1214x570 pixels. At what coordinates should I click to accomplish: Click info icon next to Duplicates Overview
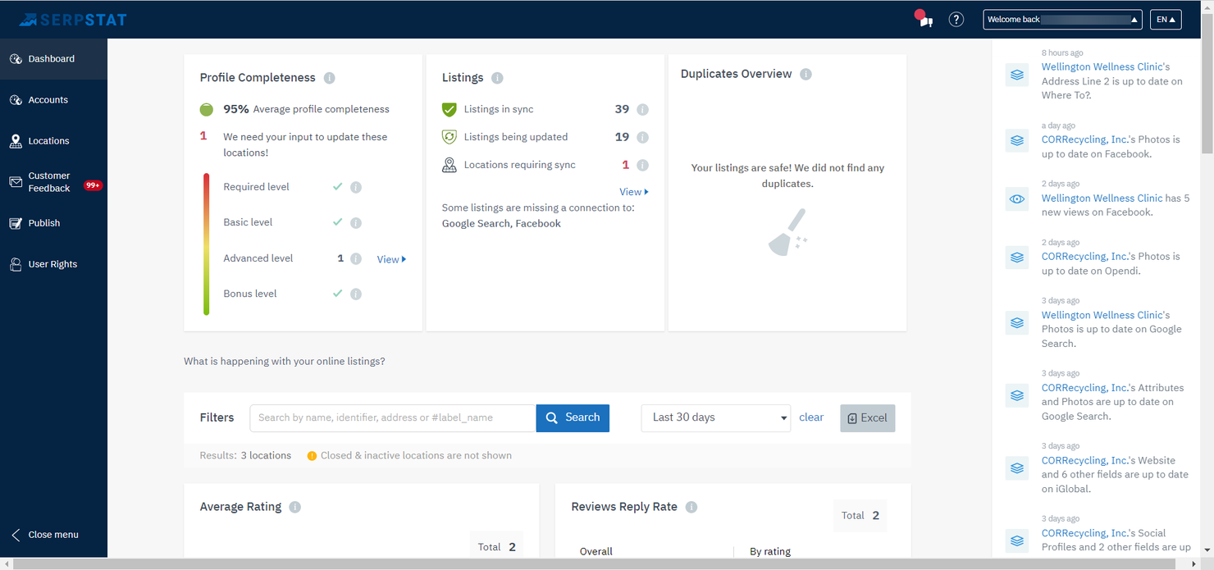pos(806,74)
